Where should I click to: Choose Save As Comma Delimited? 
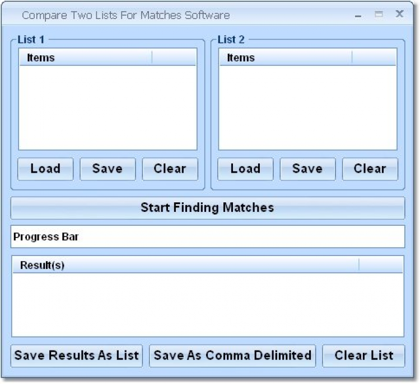point(232,355)
